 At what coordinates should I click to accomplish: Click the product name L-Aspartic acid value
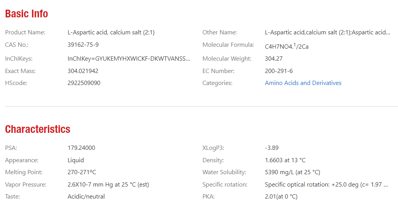tap(111, 32)
